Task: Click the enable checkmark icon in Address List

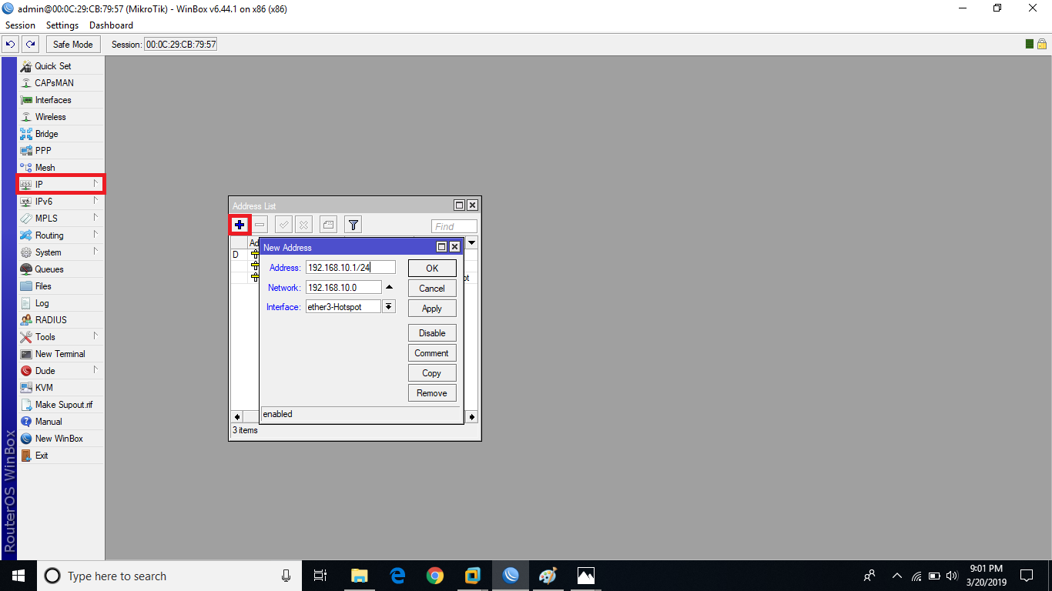Action: point(283,224)
